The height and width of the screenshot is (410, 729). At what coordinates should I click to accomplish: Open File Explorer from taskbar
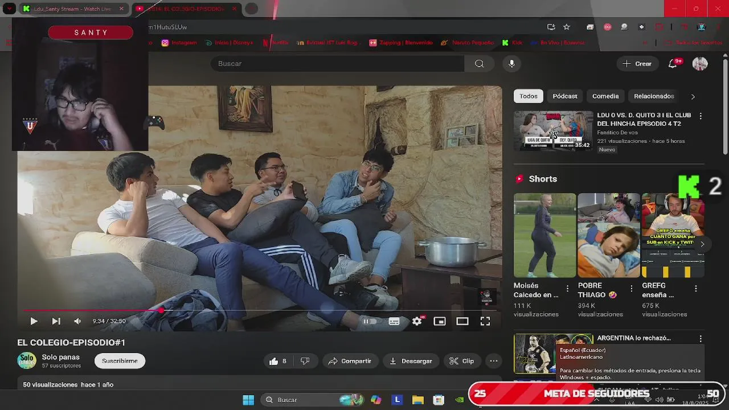(418, 400)
